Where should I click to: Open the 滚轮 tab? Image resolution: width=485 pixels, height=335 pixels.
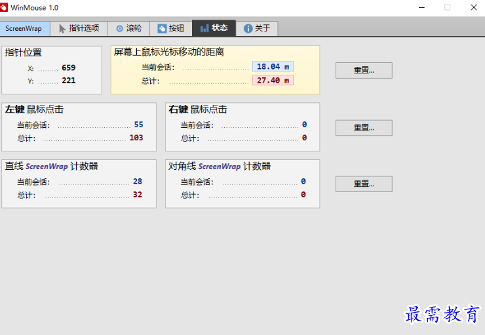[x=128, y=29]
